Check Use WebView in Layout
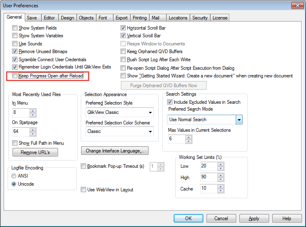The height and width of the screenshot is (227, 306). click(x=83, y=189)
